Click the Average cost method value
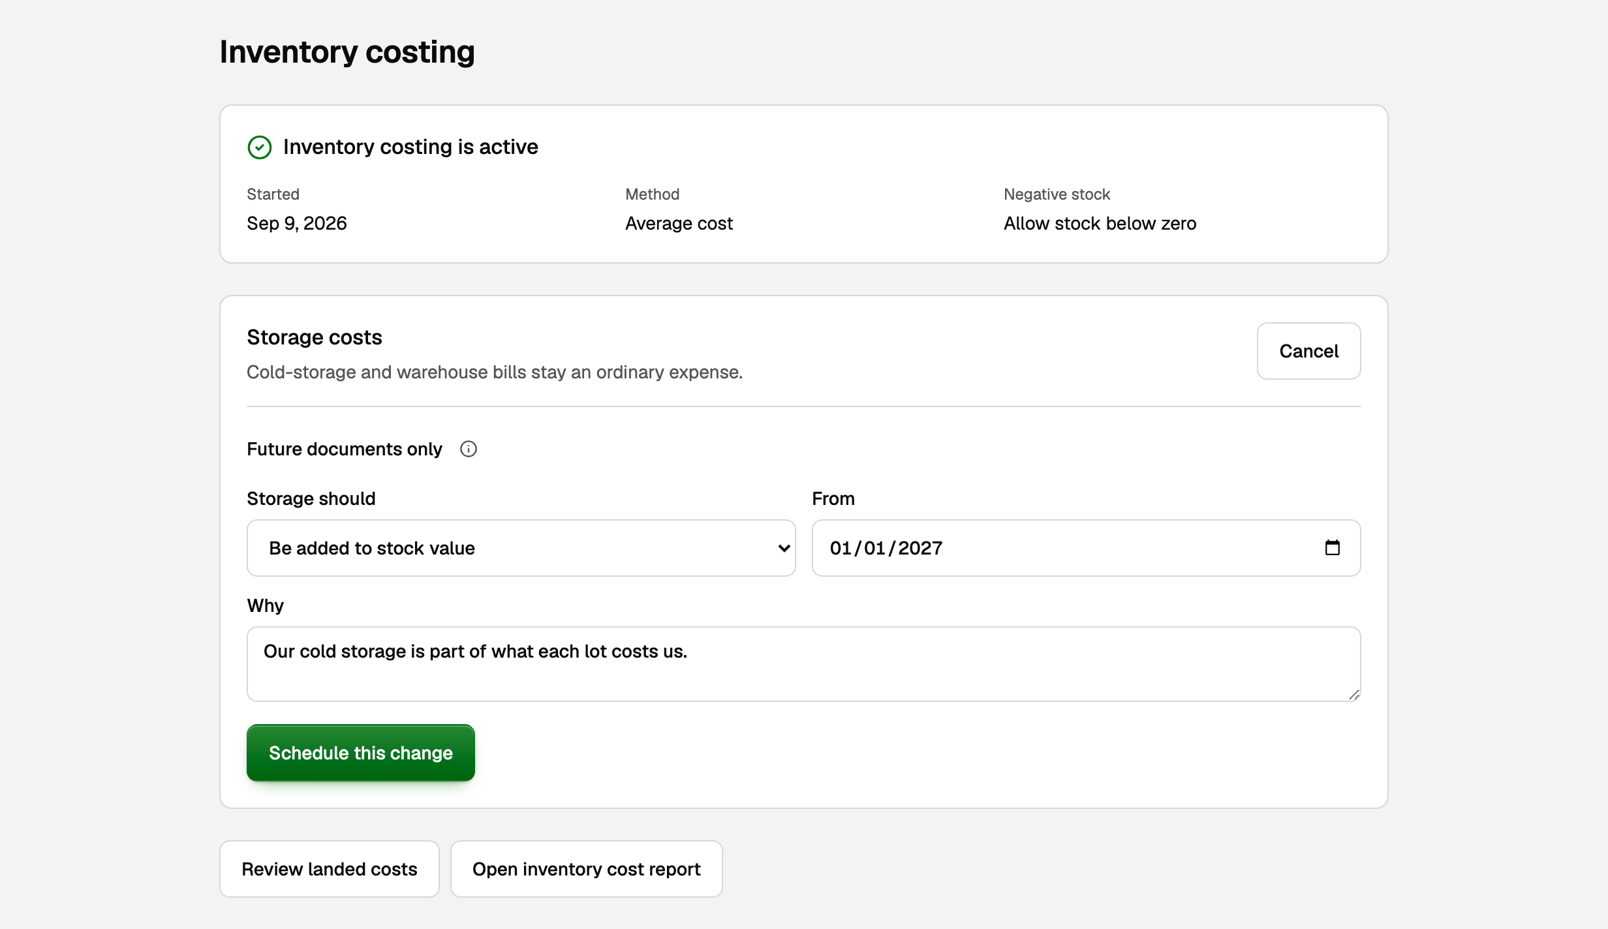 [x=679, y=223]
